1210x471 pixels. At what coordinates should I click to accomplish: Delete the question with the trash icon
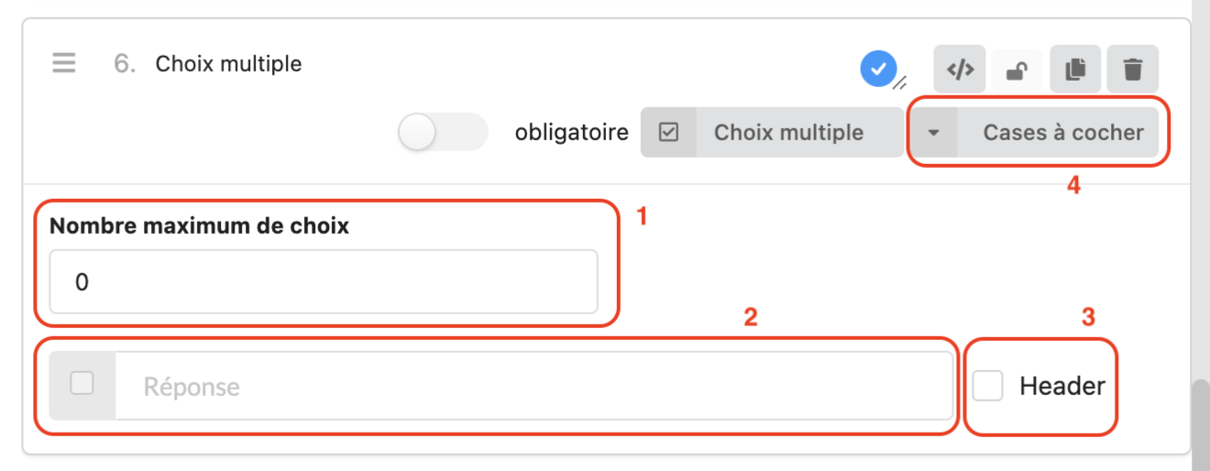1133,69
